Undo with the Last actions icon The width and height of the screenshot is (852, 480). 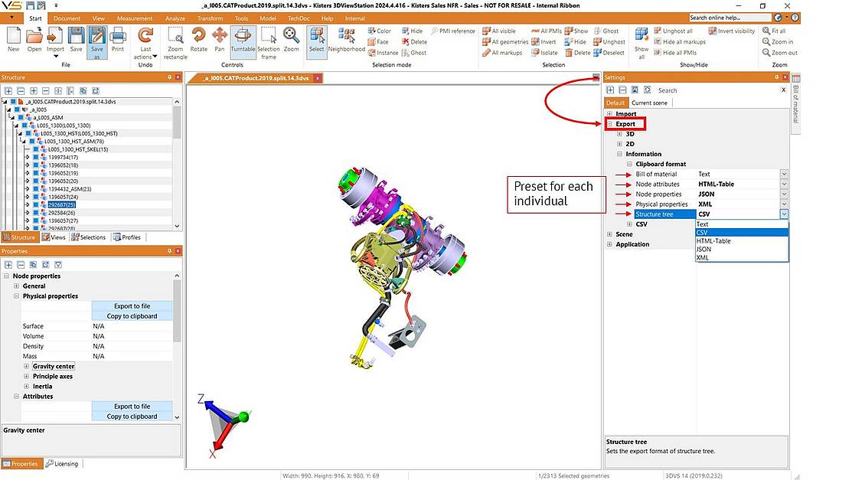(x=145, y=36)
